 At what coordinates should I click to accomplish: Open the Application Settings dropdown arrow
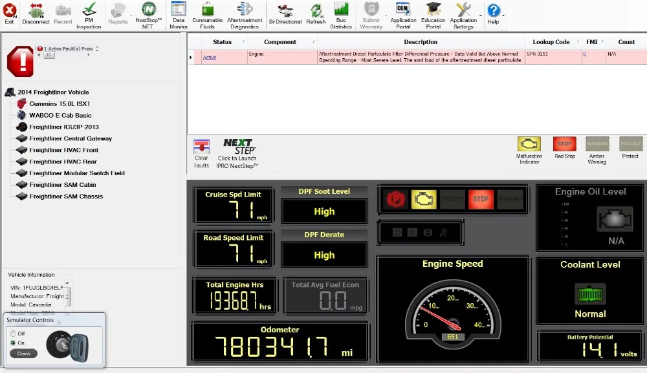[480, 15]
